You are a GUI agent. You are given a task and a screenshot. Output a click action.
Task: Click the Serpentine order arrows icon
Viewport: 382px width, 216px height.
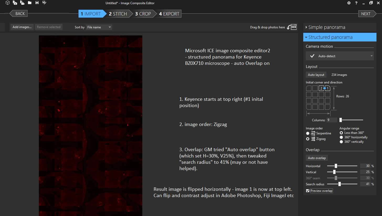313,133
